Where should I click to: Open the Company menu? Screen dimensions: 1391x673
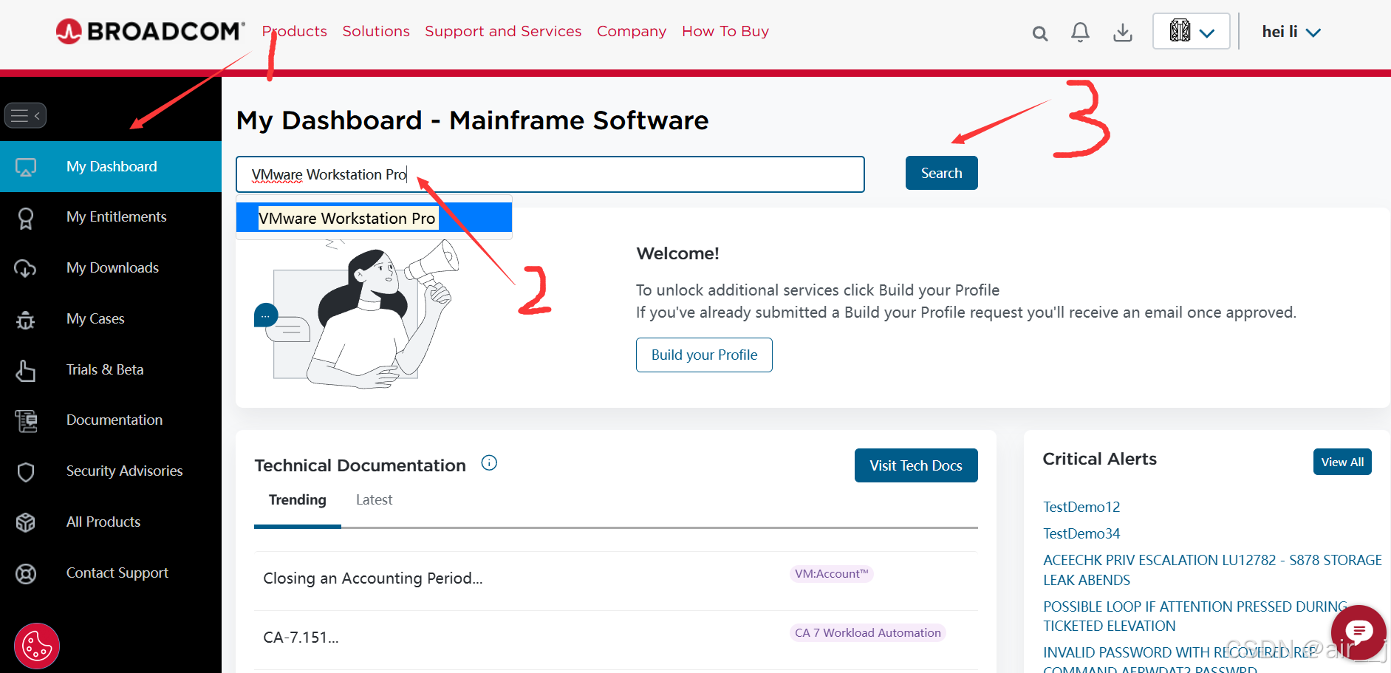point(632,31)
